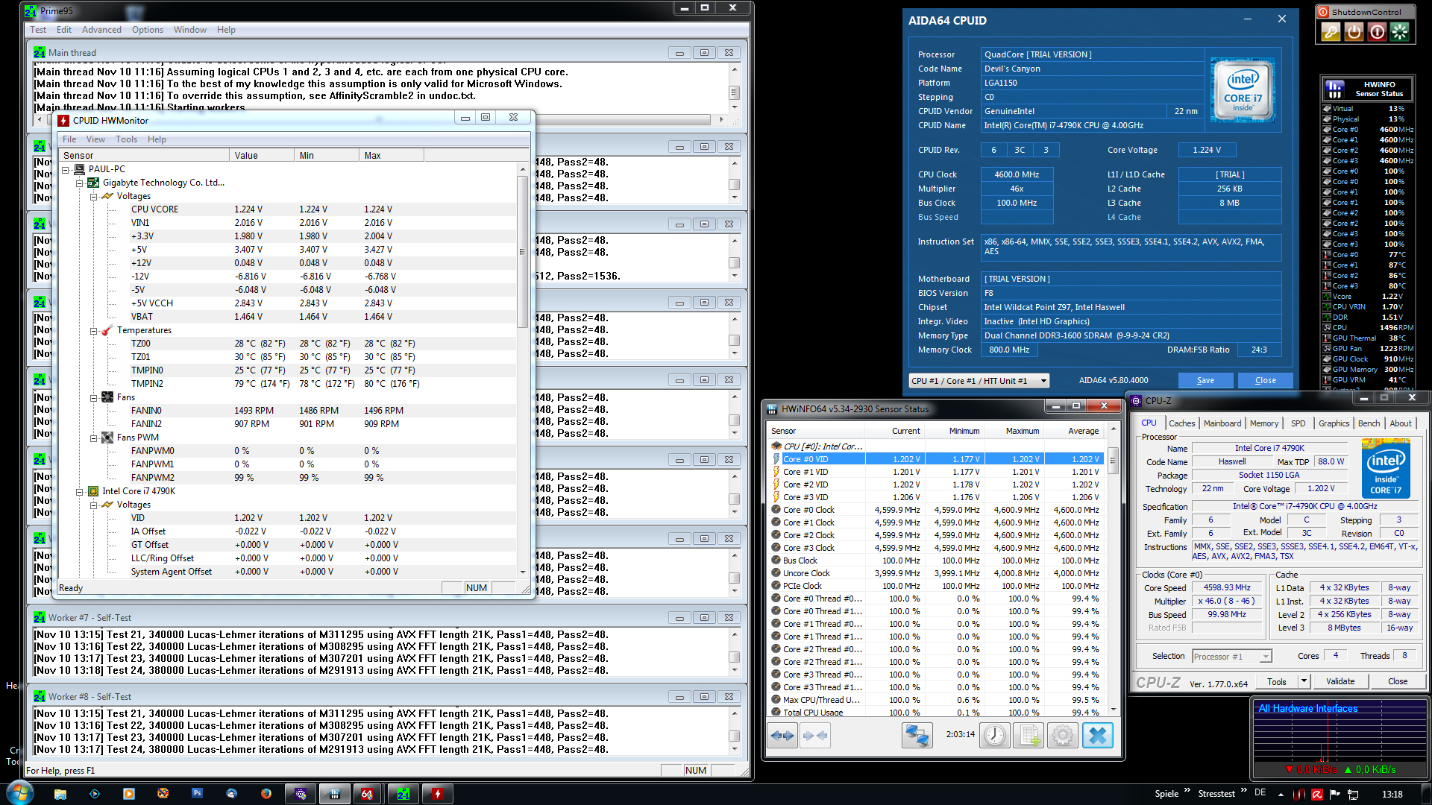
Task: Click the HWMonitor vertical scrollbar thumb
Action: pyautogui.click(x=522, y=251)
